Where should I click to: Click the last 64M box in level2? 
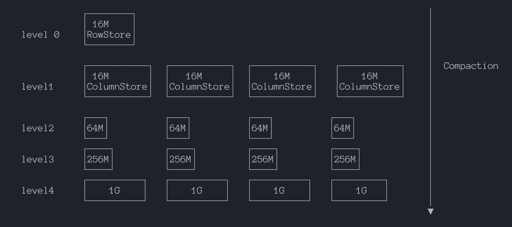pyautogui.click(x=342, y=128)
